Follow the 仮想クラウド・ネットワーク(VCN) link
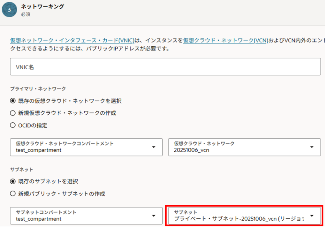 point(225,41)
